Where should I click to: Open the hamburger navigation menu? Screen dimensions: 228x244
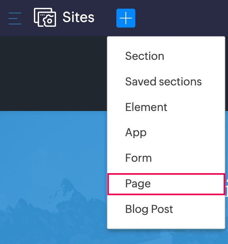(15, 18)
